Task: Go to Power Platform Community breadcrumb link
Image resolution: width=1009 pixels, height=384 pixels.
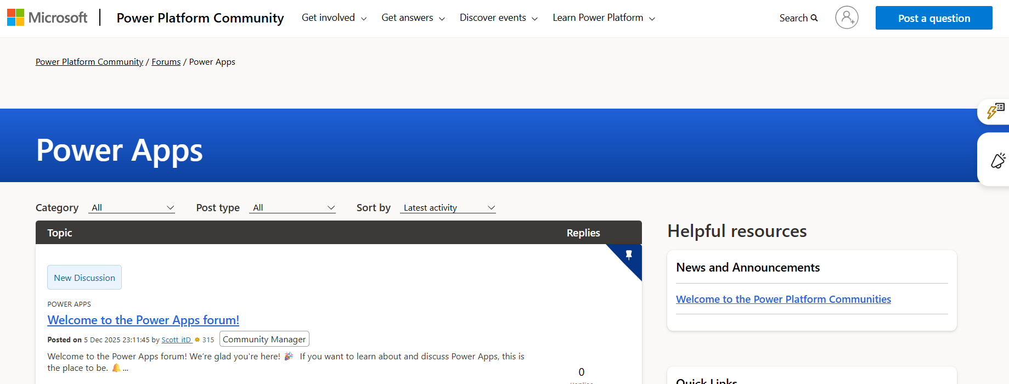Action: 89,62
